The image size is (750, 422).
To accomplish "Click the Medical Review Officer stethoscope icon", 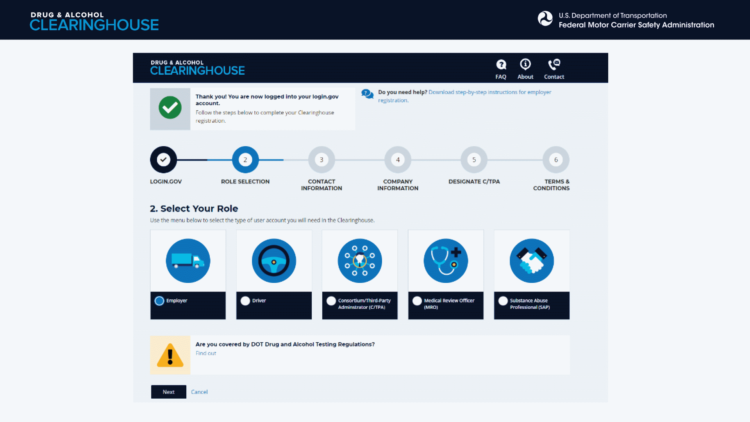I will 446,261.
